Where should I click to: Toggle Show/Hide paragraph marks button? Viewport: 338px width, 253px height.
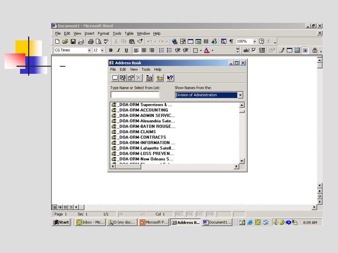231,41
